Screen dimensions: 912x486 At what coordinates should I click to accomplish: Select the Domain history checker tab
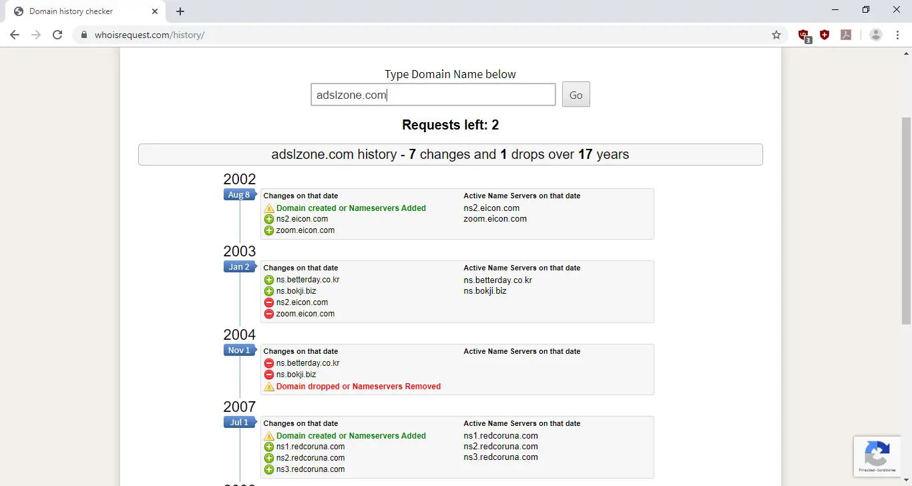(x=85, y=11)
